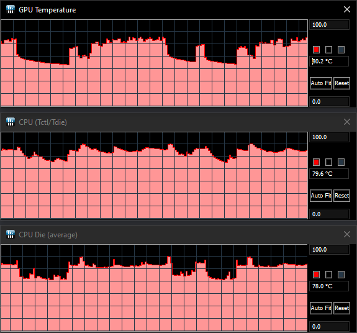Select the red graph color swatch for GPU Temperature
Screen dimensions: 357x333
click(316, 50)
